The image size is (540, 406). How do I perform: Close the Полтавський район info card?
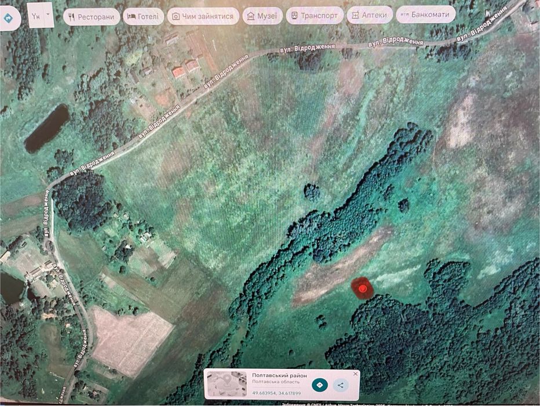pyautogui.click(x=355, y=374)
